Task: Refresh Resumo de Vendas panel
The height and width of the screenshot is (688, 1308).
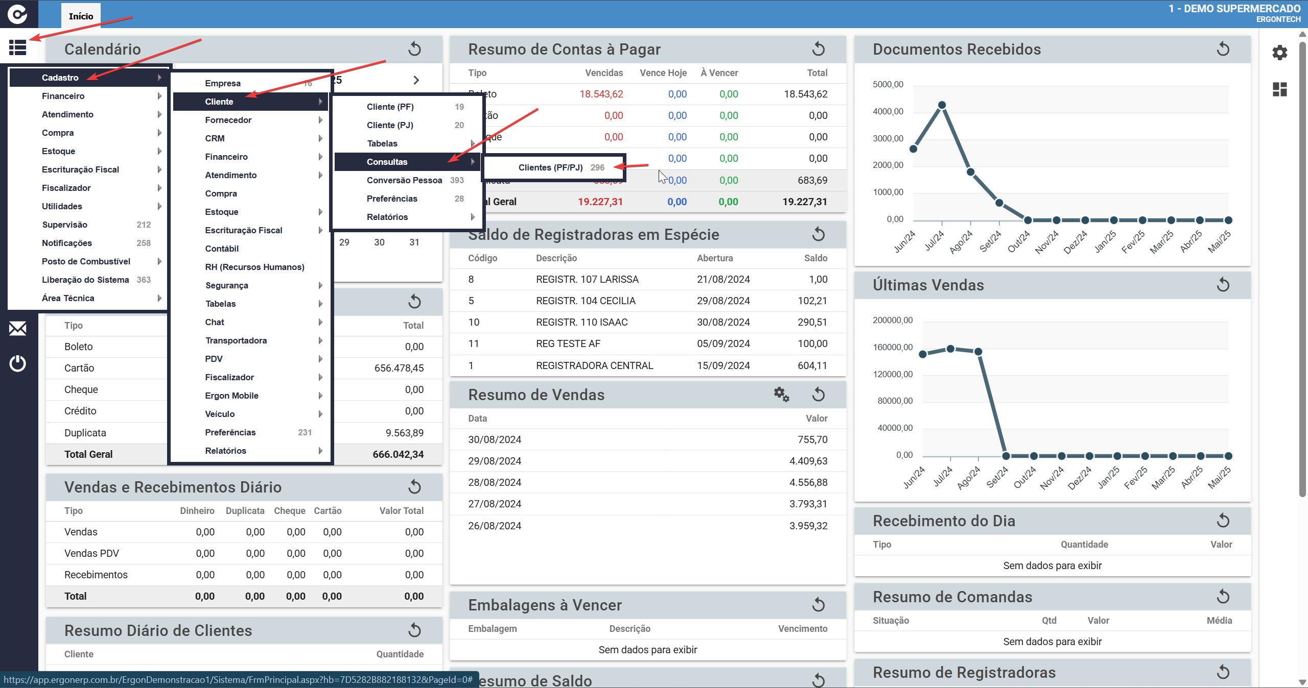Action: (819, 395)
